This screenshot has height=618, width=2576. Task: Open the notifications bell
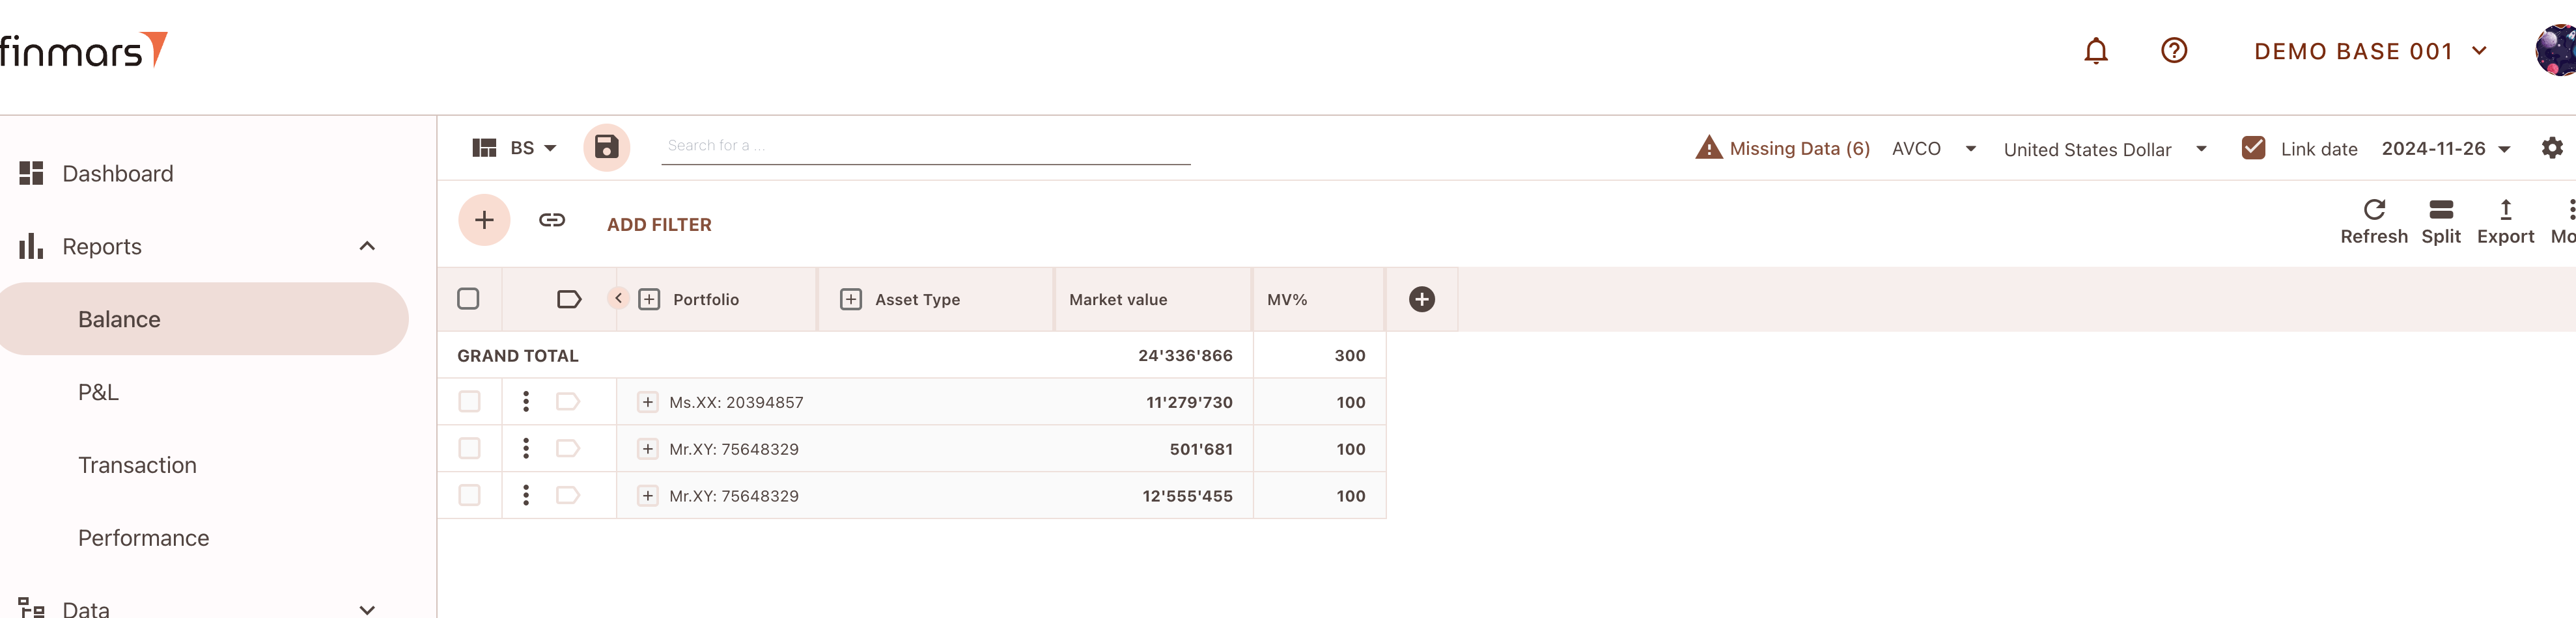(2095, 51)
